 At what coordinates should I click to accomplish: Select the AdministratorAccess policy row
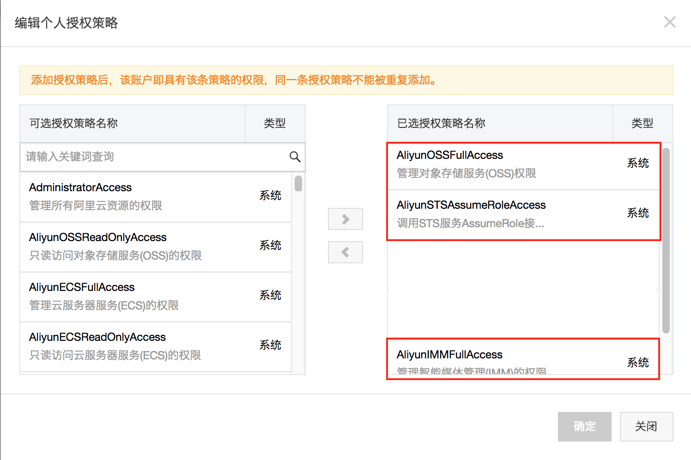[x=156, y=197]
